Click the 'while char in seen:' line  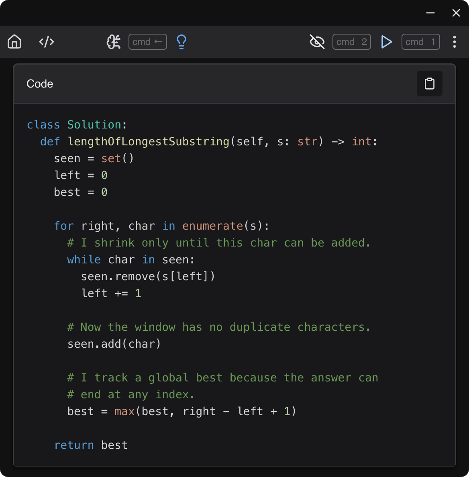point(131,259)
